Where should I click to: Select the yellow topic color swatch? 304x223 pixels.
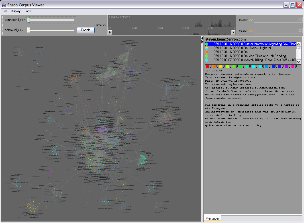coord(221,67)
